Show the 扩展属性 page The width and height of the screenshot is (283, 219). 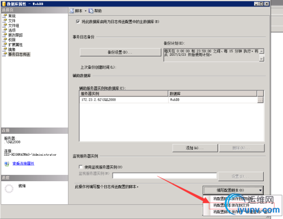click(x=15, y=45)
